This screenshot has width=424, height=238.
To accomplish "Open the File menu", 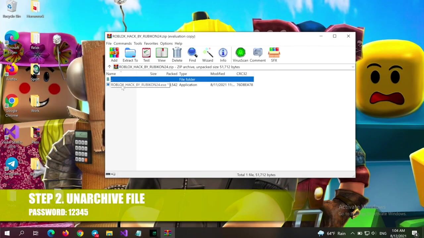I will point(109,43).
